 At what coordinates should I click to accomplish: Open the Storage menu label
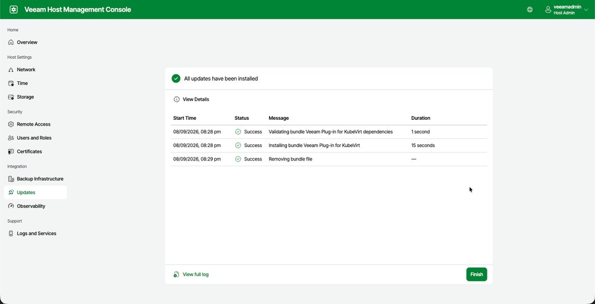[26, 96]
